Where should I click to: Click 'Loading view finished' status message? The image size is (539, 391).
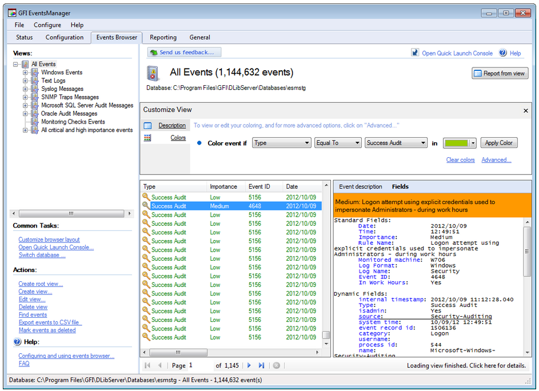click(466, 365)
